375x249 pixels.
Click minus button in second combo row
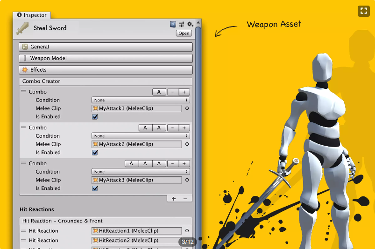click(x=172, y=128)
